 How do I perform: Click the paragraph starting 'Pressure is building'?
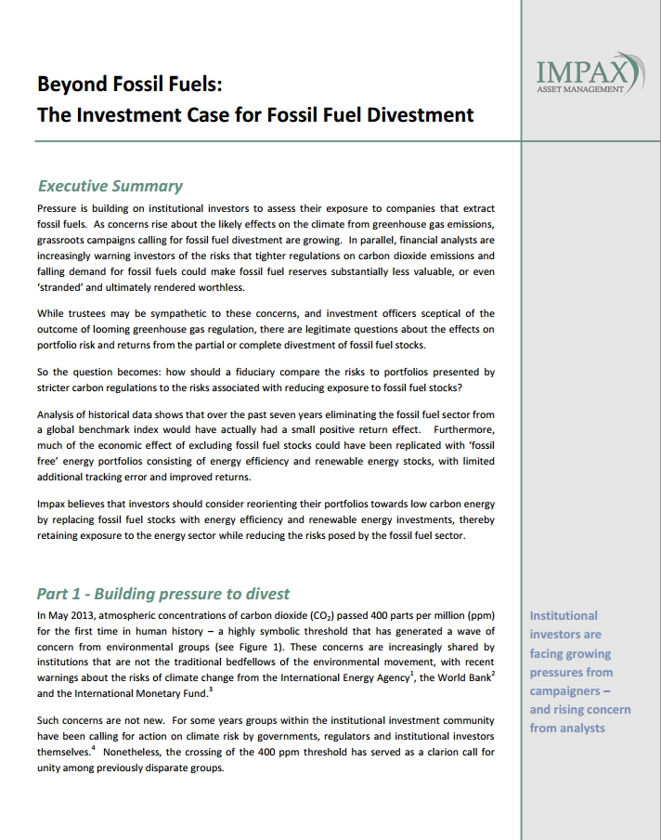coord(266,248)
